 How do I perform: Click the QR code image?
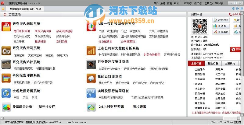click(x=200, y=26)
